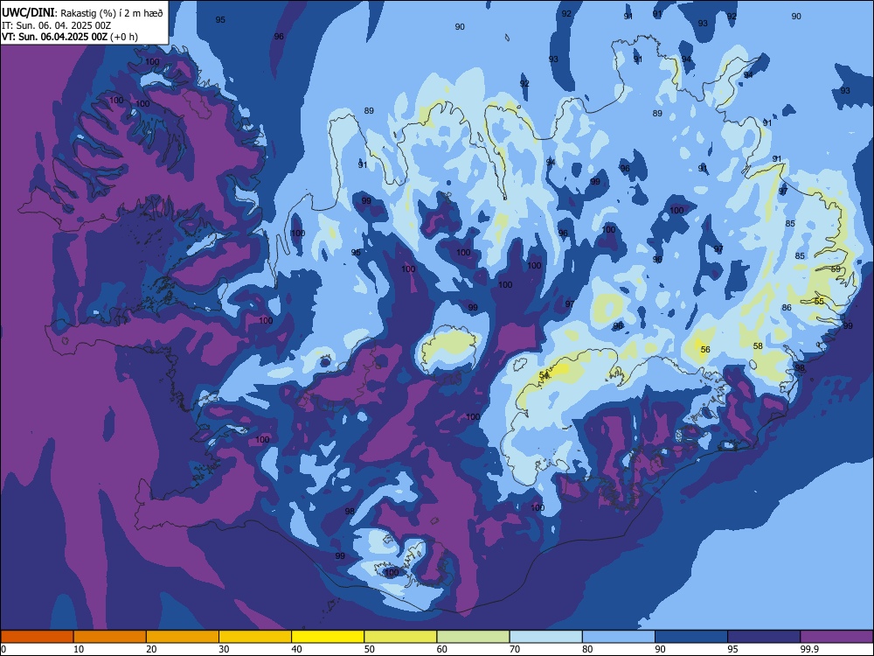Select the dark navy 95–99.9 legend swatch
The width and height of the screenshot is (874, 656).
[x=764, y=637]
